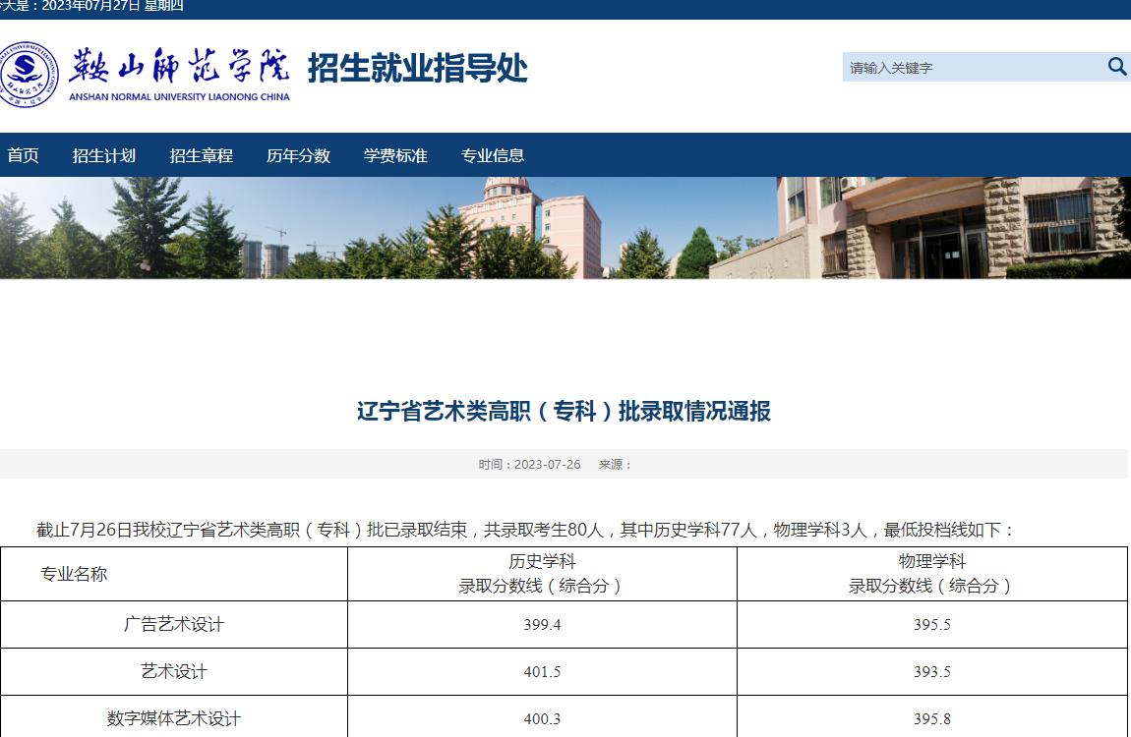Click the 395.8 physics score cell
The image size is (1131, 737).
point(932,719)
